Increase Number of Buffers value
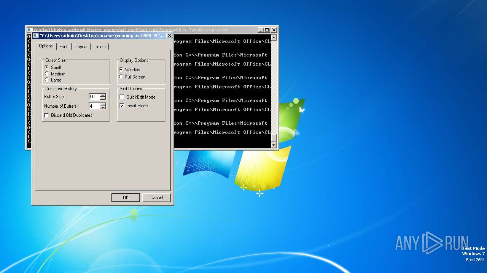 (103, 105)
